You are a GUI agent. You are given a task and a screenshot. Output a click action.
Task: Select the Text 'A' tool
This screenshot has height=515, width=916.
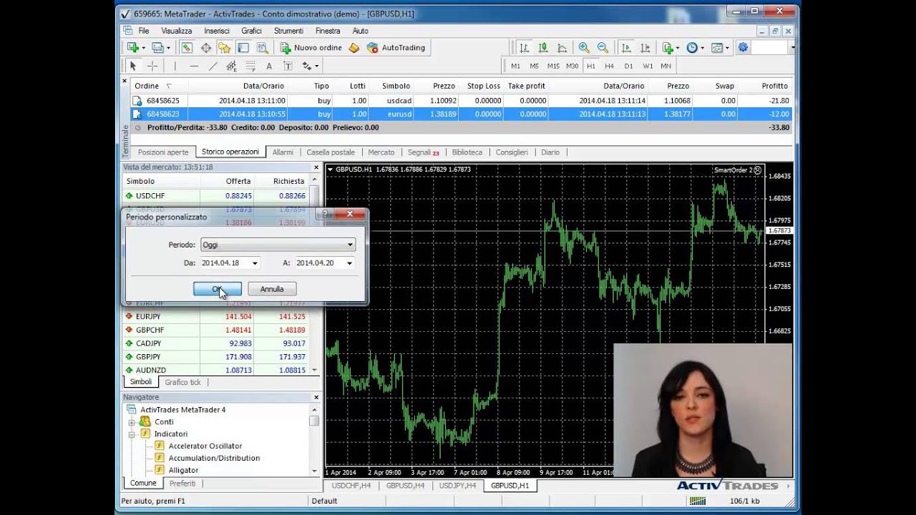[x=269, y=66]
